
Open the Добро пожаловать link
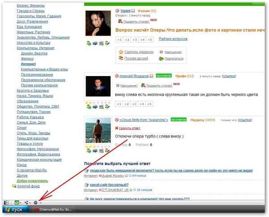[x=32, y=181]
